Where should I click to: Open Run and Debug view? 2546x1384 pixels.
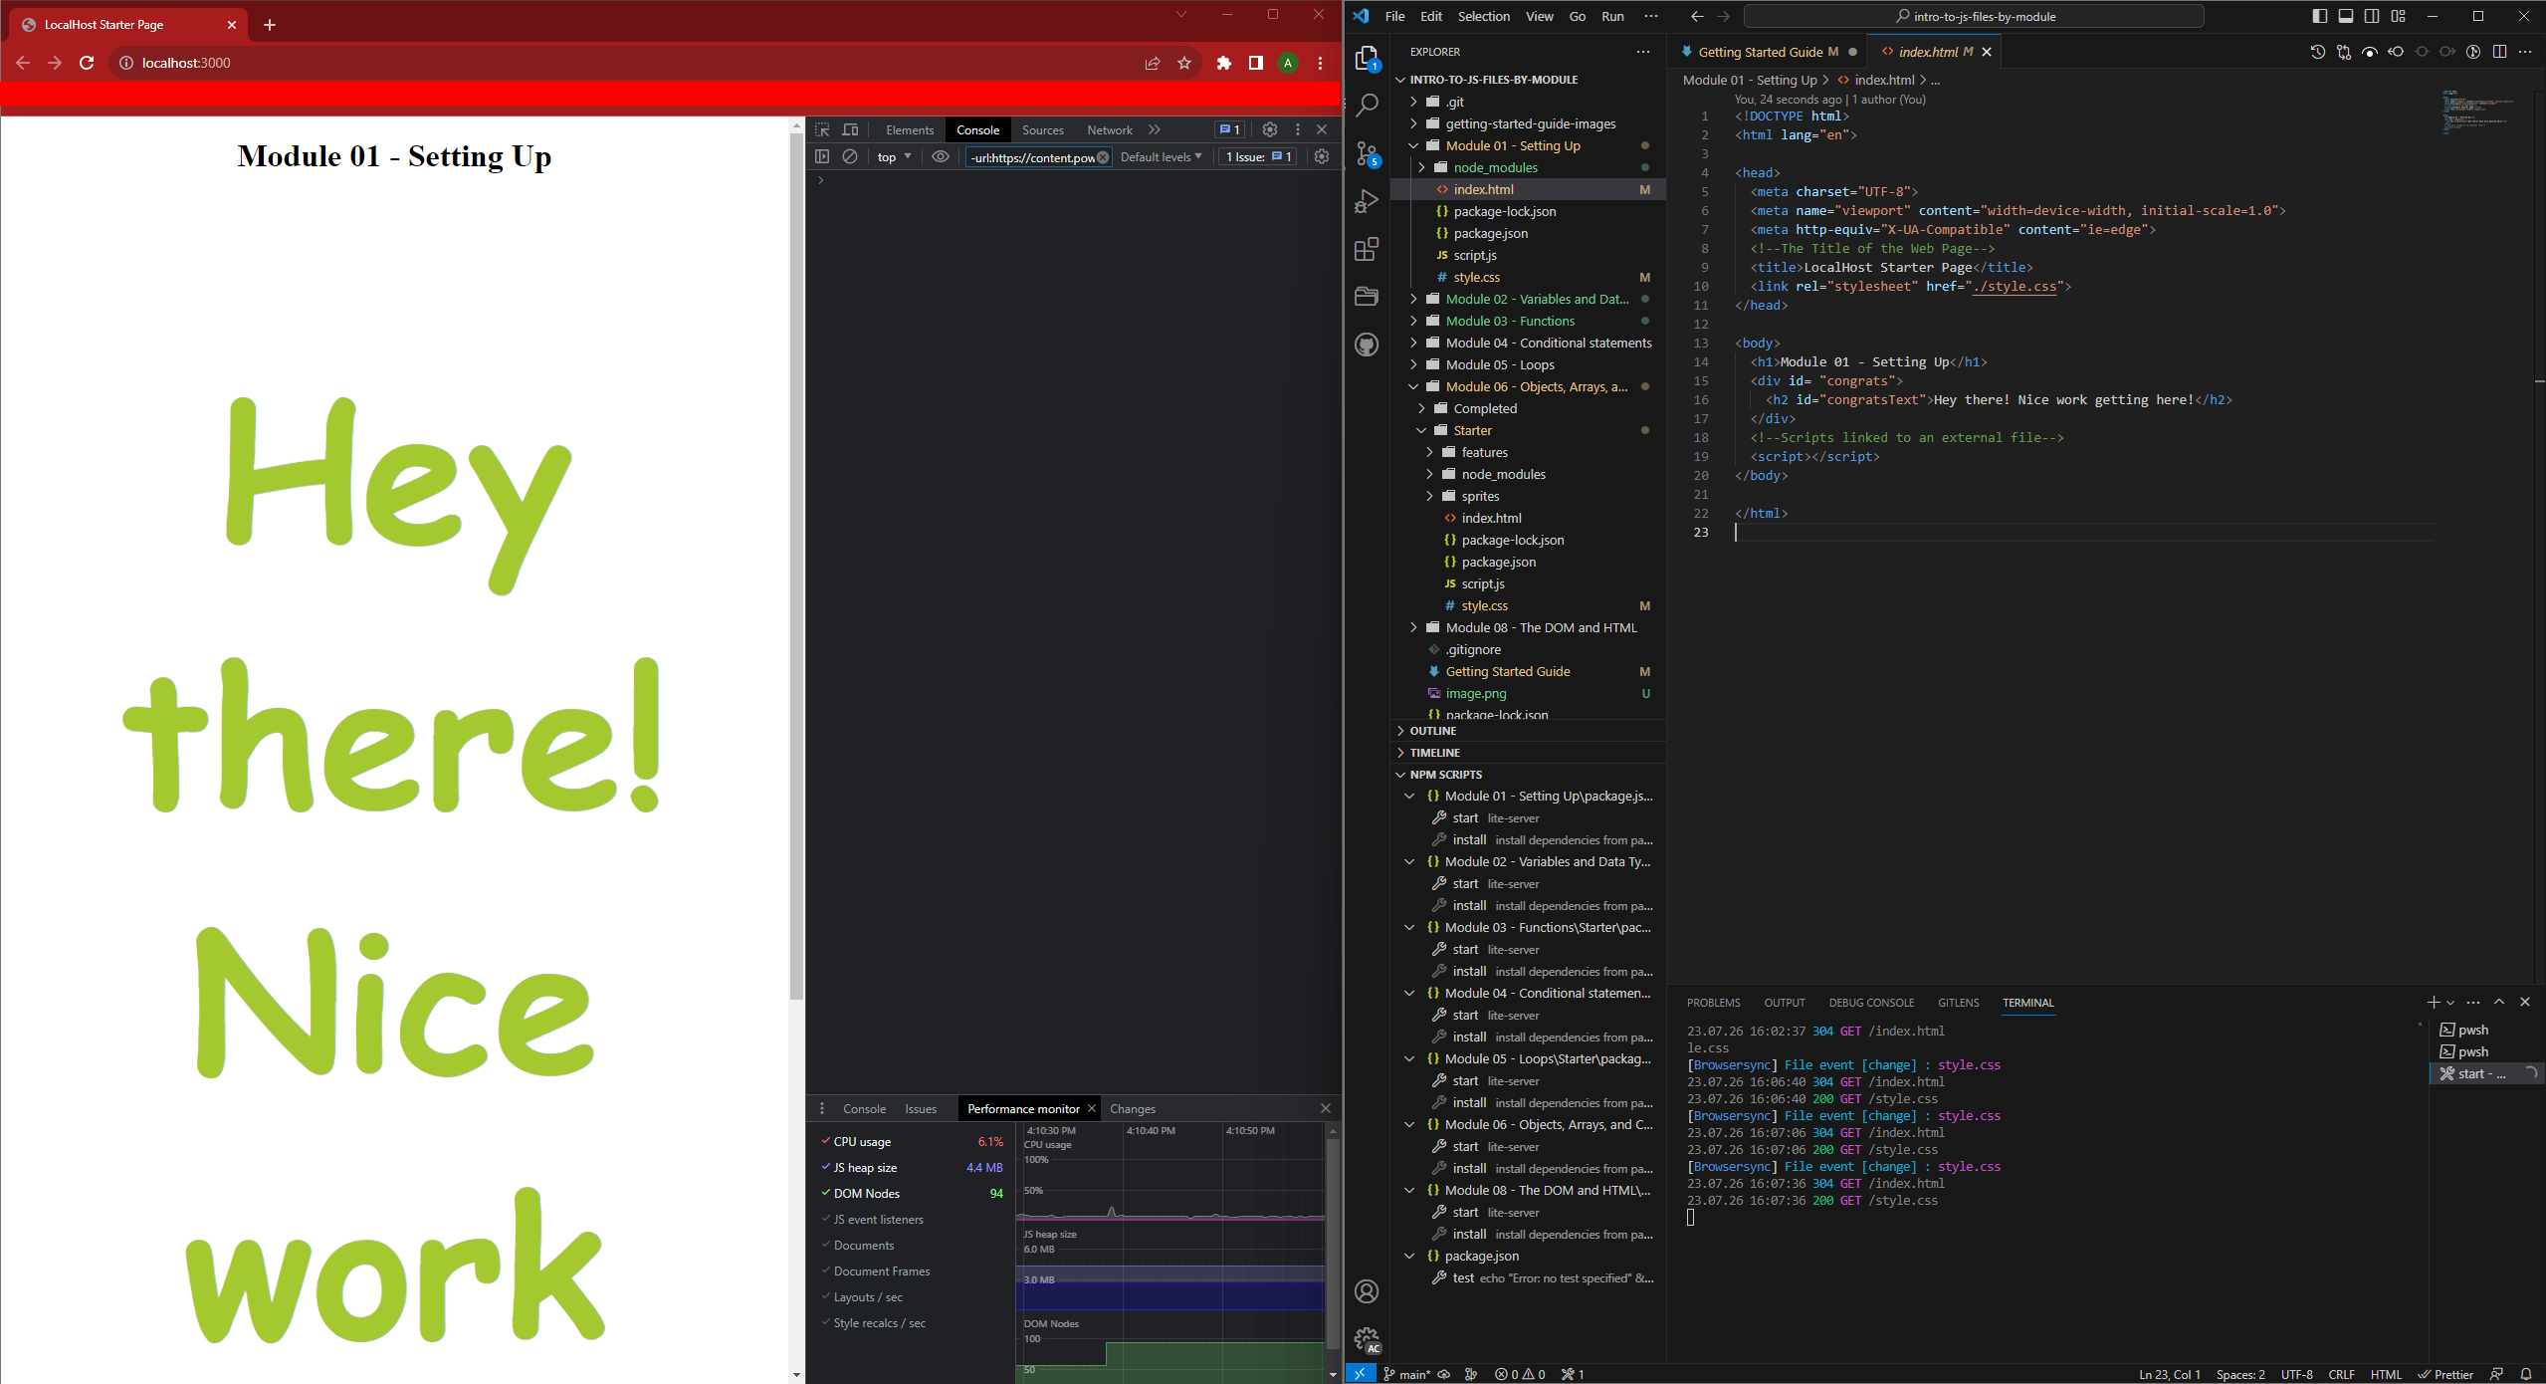pyautogui.click(x=1368, y=201)
